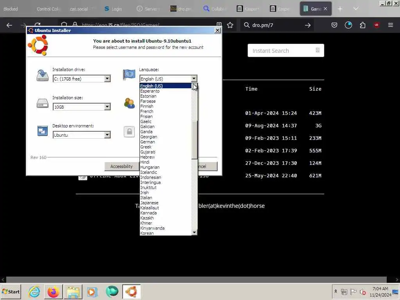Sort the listing by Size column
Screen dimensions: 400x300
(315, 89)
